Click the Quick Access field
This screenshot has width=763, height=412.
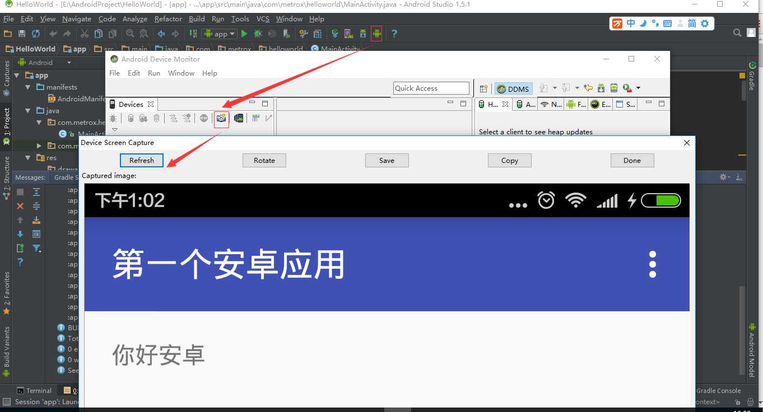click(x=431, y=88)
